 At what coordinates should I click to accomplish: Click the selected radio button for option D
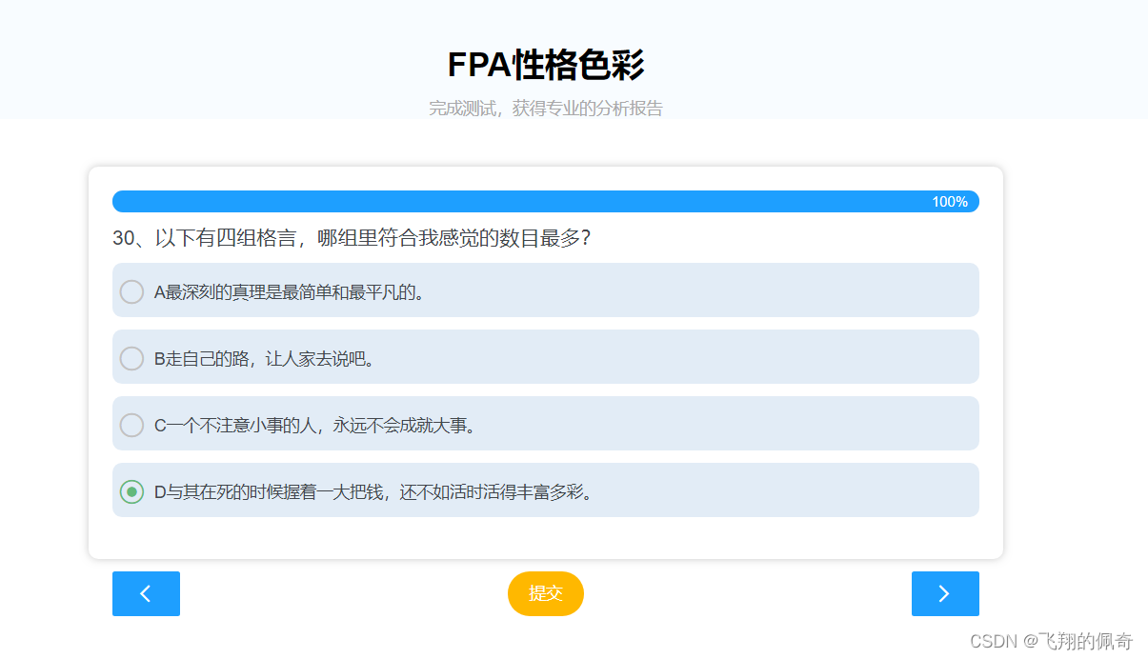(x=131, y=491)
